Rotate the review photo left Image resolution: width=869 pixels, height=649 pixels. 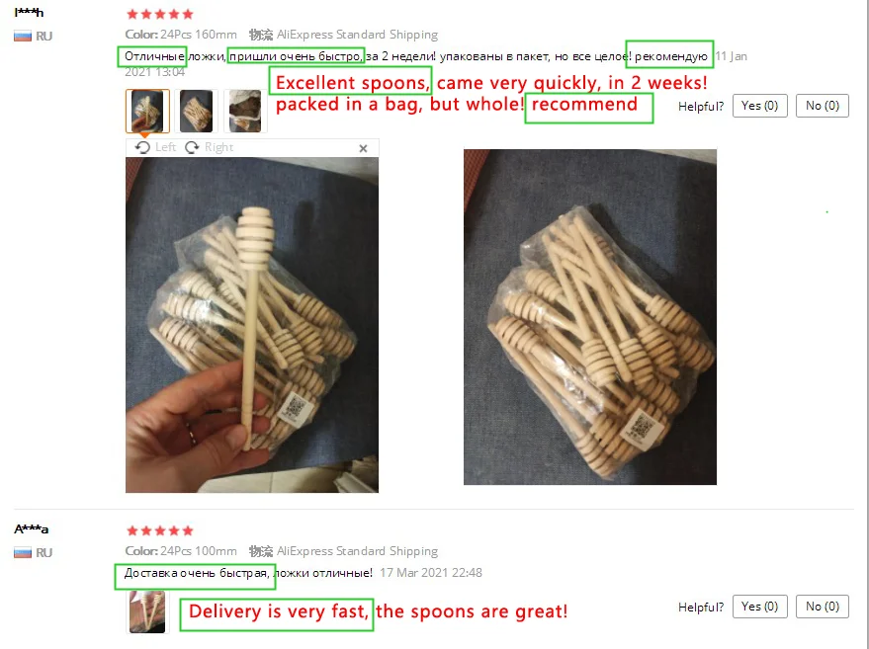(x=155, y=147)
